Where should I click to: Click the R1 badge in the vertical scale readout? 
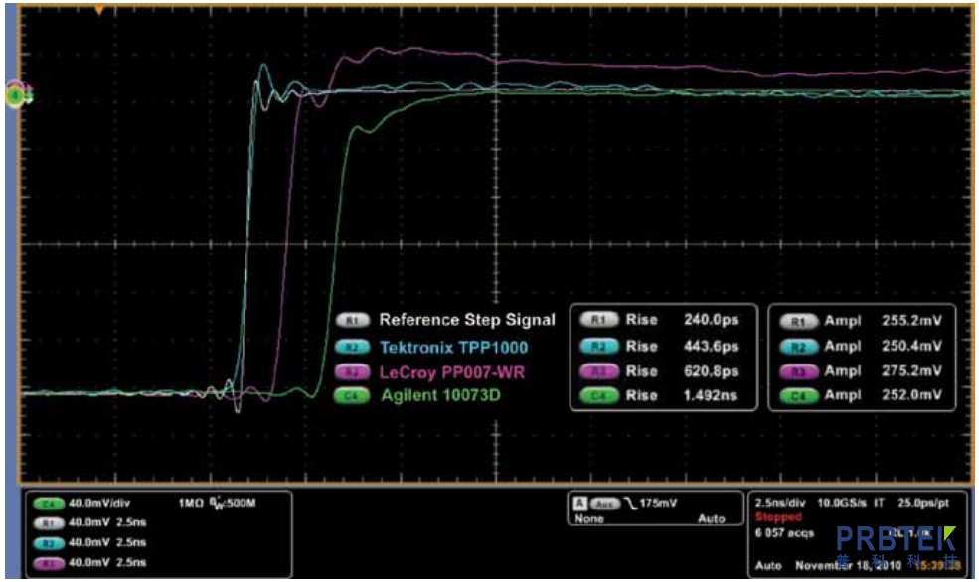pos(49,523)
